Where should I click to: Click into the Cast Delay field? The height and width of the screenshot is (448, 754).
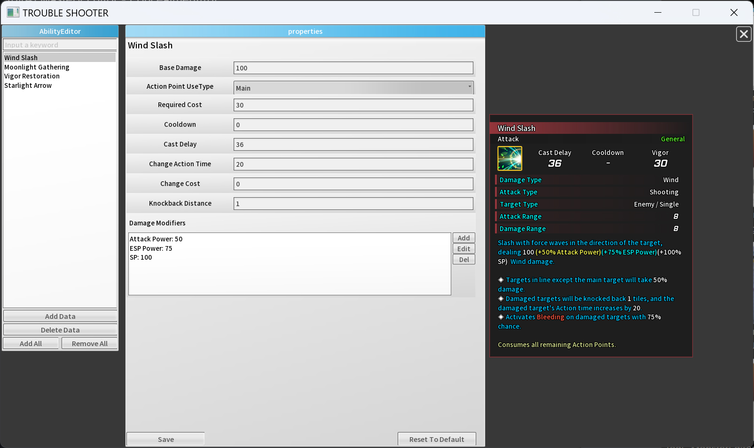coord(353,145)
